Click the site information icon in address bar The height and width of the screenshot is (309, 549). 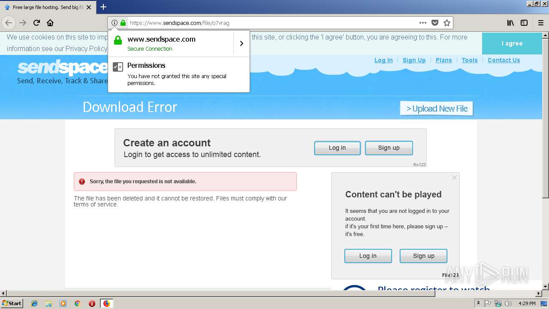(x=114, y=23)
